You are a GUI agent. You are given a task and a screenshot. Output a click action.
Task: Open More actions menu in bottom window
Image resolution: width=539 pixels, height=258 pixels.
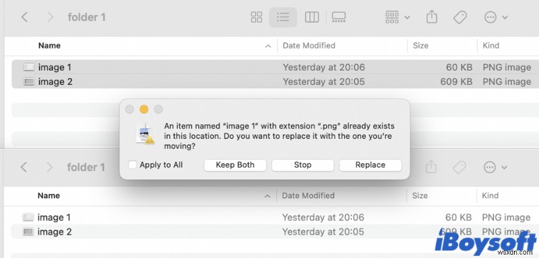point(495,167)
